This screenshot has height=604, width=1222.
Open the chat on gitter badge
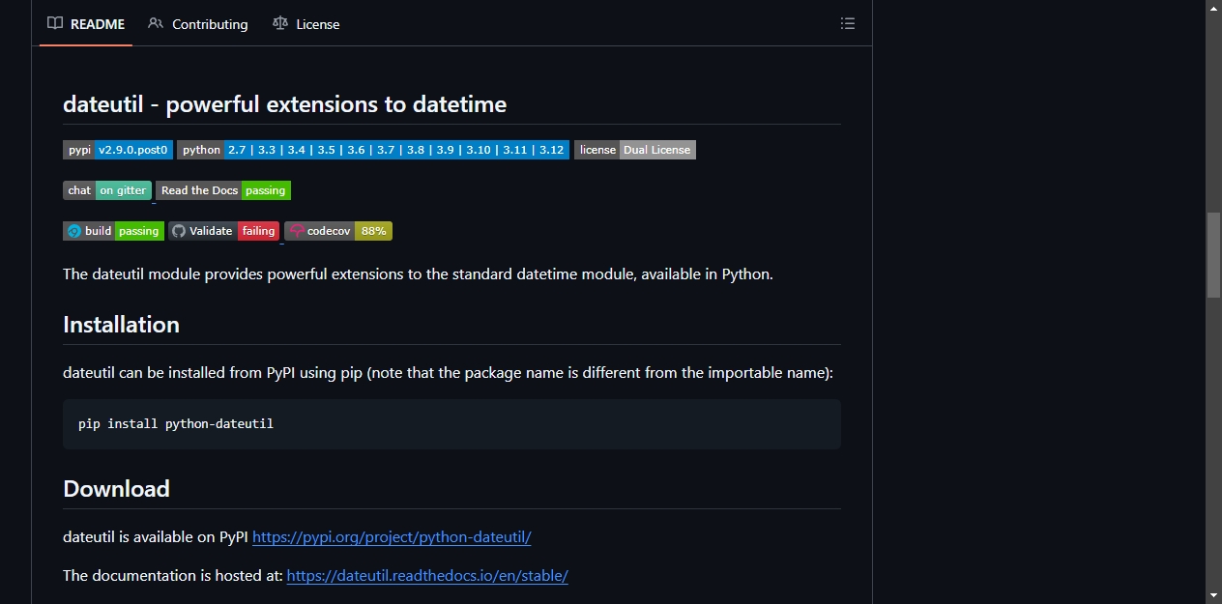(x=107, y=190)
